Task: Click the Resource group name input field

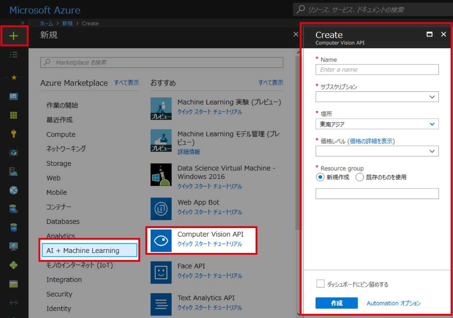Action: point(377,194)
